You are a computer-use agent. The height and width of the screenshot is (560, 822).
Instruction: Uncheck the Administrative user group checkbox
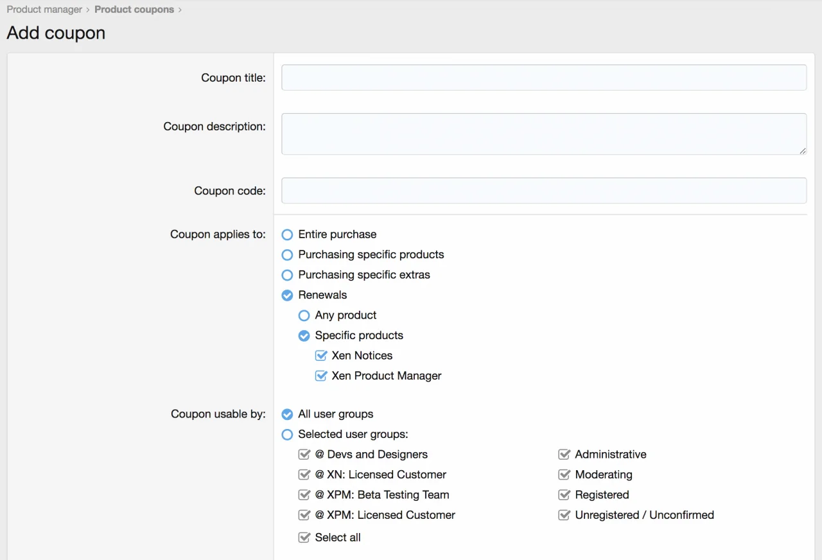point(564,455)
